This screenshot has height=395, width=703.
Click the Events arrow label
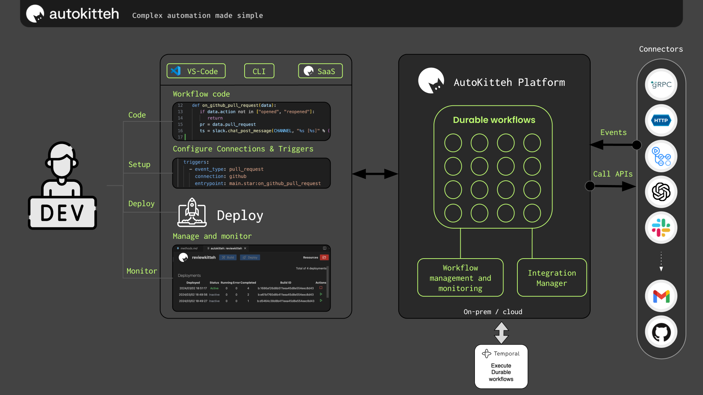click(x=613, y=132)
